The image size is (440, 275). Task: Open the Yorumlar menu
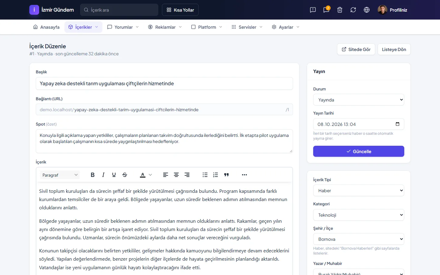click(123, 27)
